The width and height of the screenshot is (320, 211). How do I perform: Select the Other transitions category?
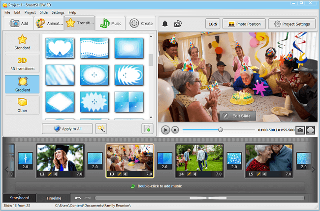(x=22, y=105)
